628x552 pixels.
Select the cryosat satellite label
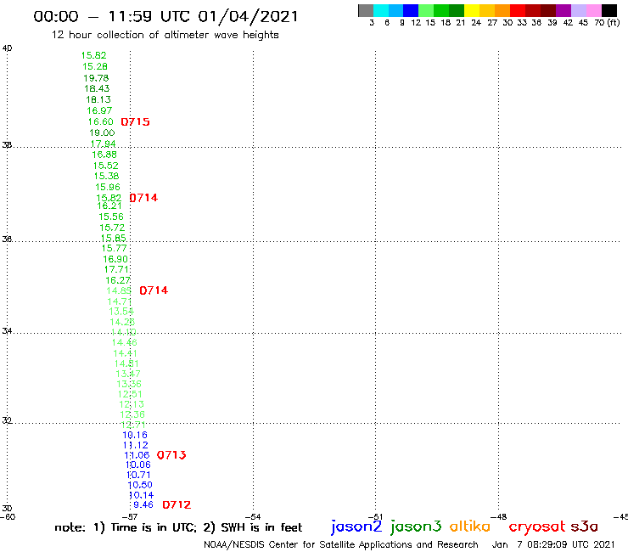[537, 527]
